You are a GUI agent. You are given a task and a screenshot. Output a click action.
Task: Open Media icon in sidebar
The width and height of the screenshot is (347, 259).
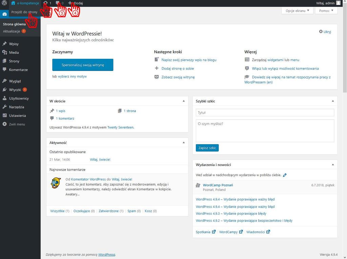pos(4,52)
